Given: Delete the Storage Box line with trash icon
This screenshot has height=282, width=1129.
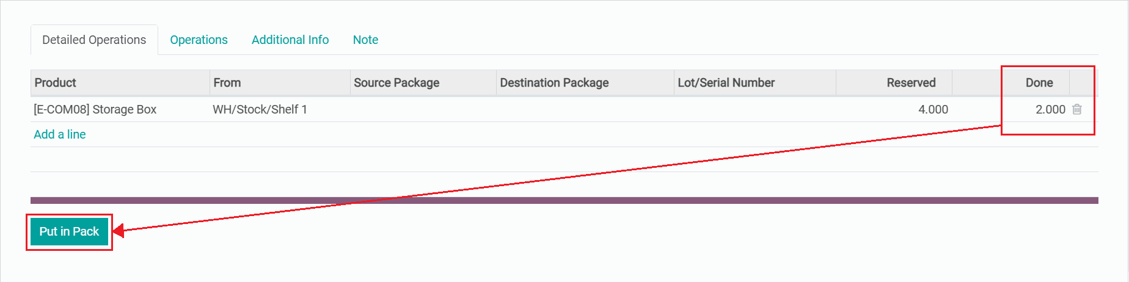Looking at the screenshot, I should click(x=1077, y=109).
